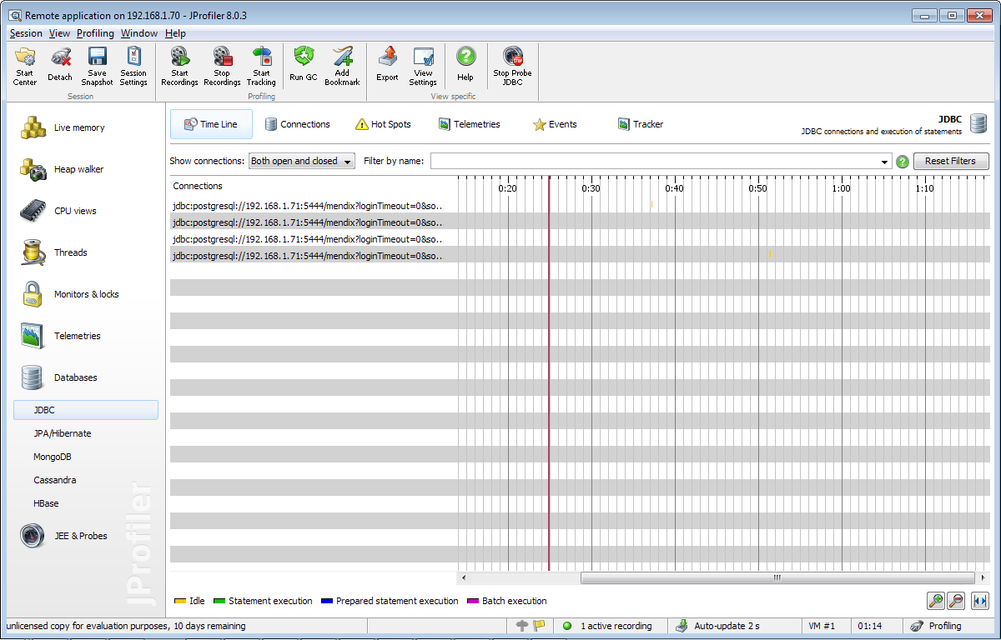Viewport: 1001px width, 640px height.
Task: Open the Start Center
Action: tap(25, 66)
